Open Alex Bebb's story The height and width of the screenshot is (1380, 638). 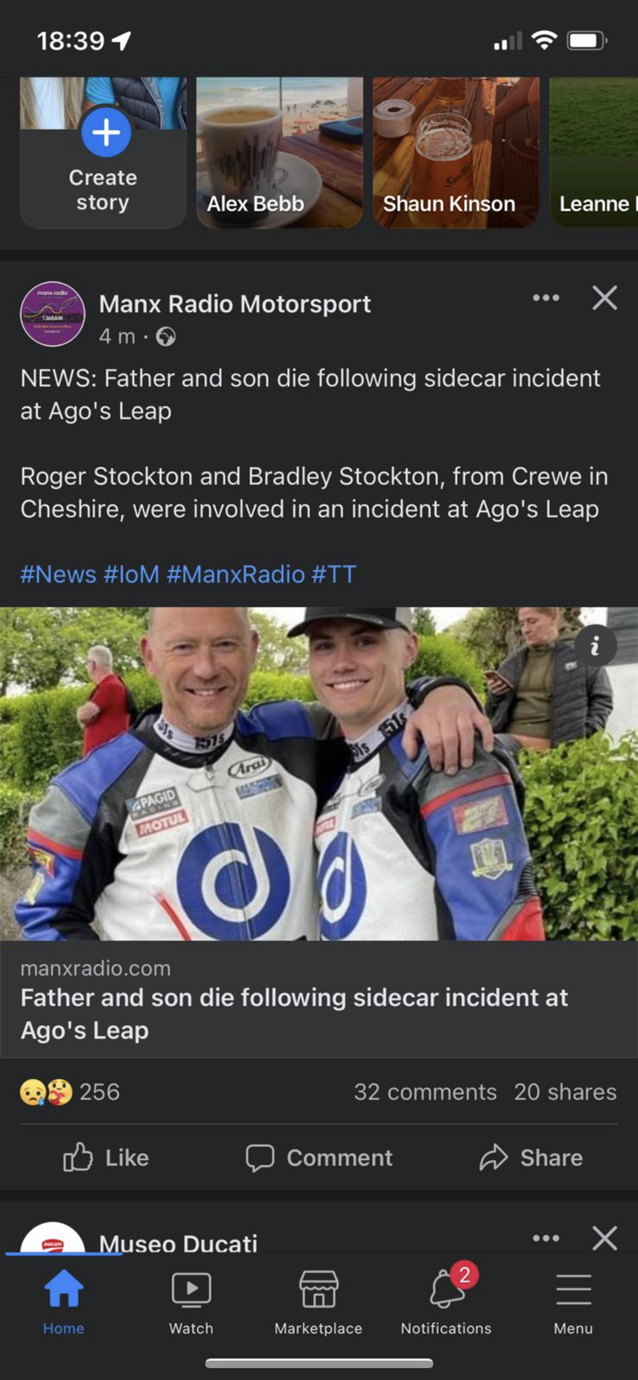pyautogui.click(x=279, y=154)
